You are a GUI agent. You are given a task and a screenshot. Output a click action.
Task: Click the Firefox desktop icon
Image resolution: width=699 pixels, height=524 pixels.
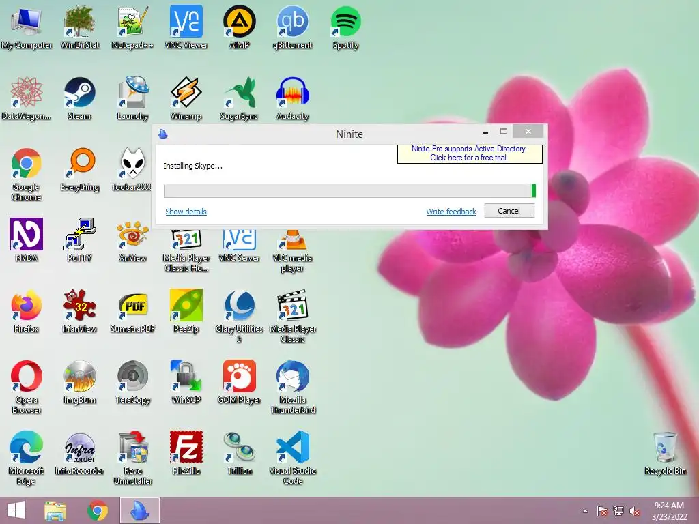(26, 311)
